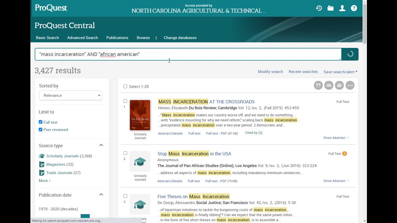Screen dimensions: 397x223
Task: Click the open access icon on result 2
Action: point(345,154)
